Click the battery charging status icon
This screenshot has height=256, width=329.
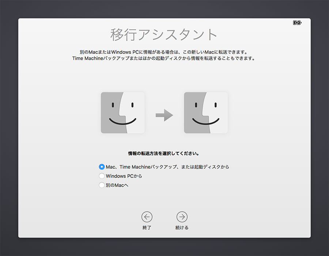pos(297,23)
